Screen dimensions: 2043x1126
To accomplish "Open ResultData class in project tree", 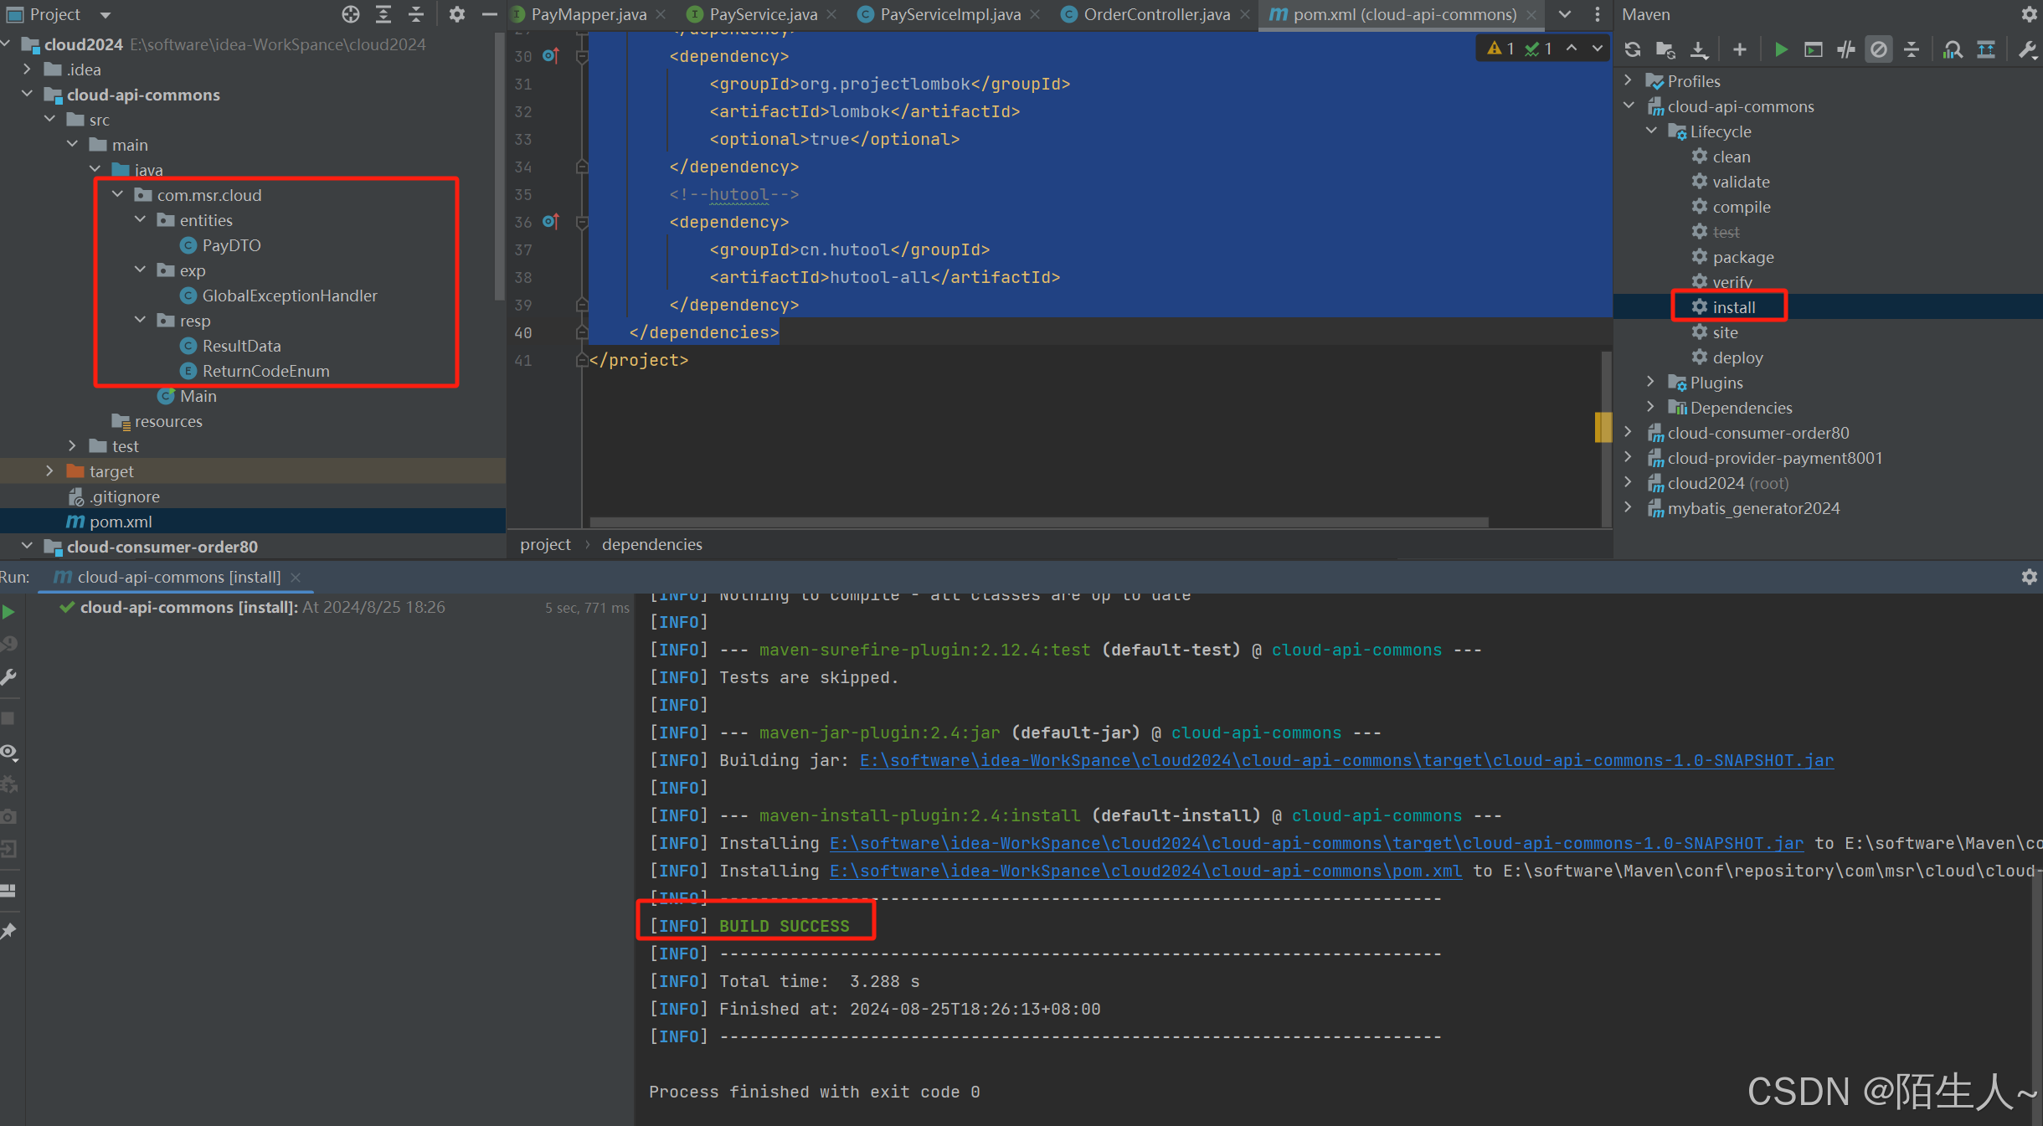I will (241, 346).
